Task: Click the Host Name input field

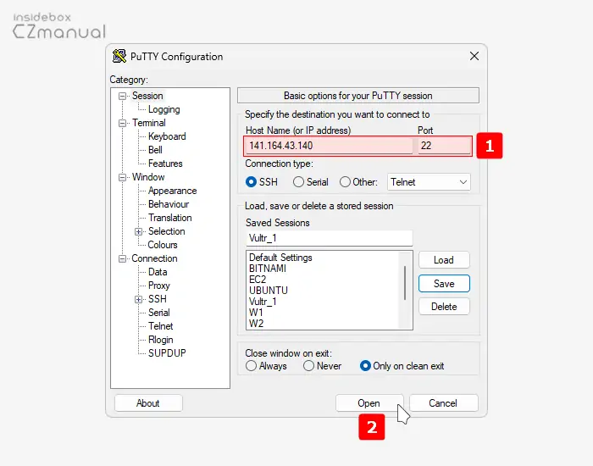Action: tap(329, 146)
